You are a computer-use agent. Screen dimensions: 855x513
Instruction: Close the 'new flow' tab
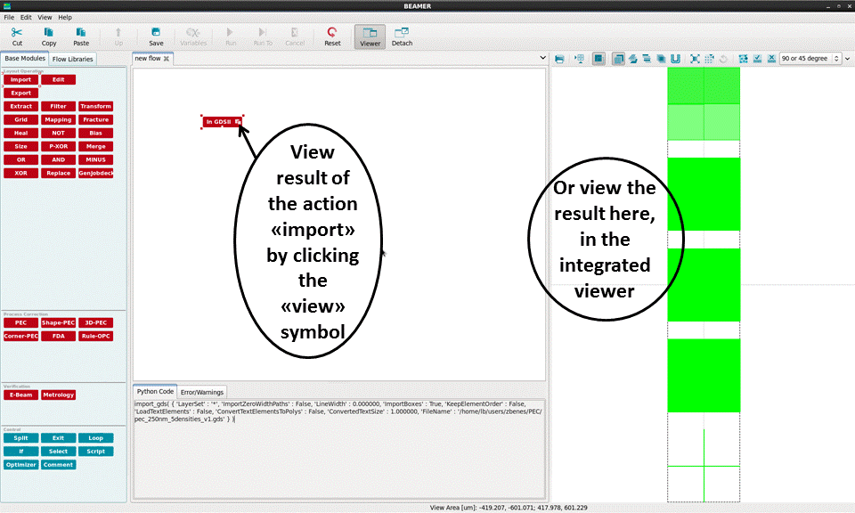click(x=167, y=59)
